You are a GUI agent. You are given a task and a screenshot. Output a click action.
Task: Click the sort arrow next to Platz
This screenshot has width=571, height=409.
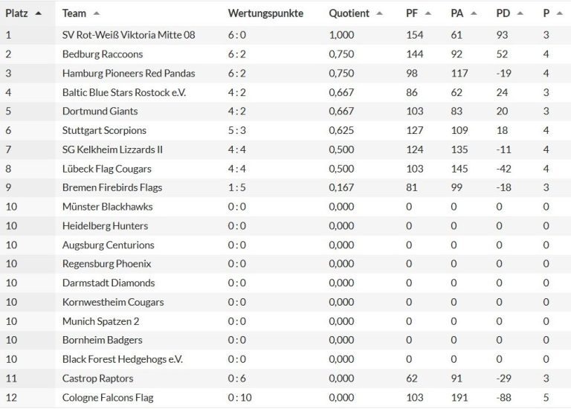39,13
